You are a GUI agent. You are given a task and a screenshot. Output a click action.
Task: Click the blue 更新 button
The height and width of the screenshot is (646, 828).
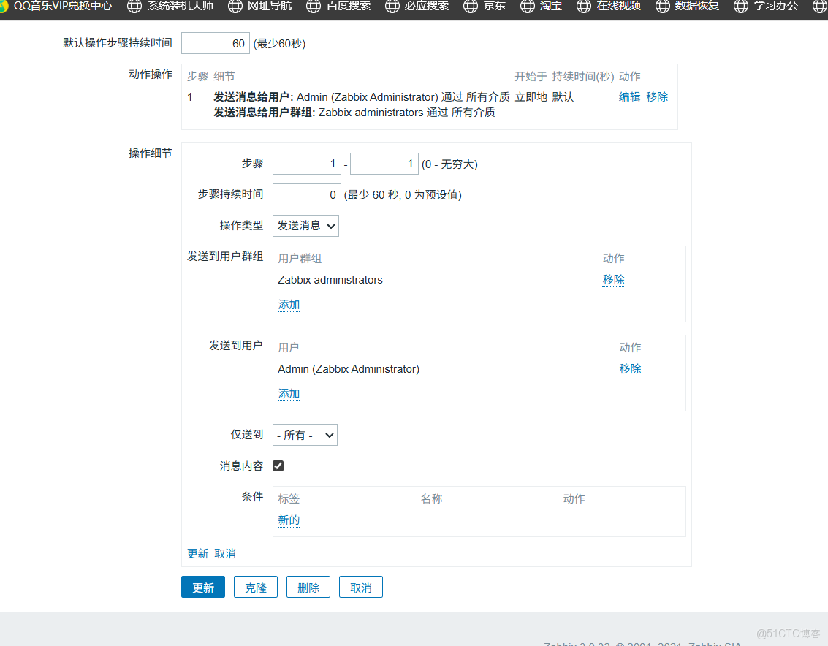(x=202, y=587)
